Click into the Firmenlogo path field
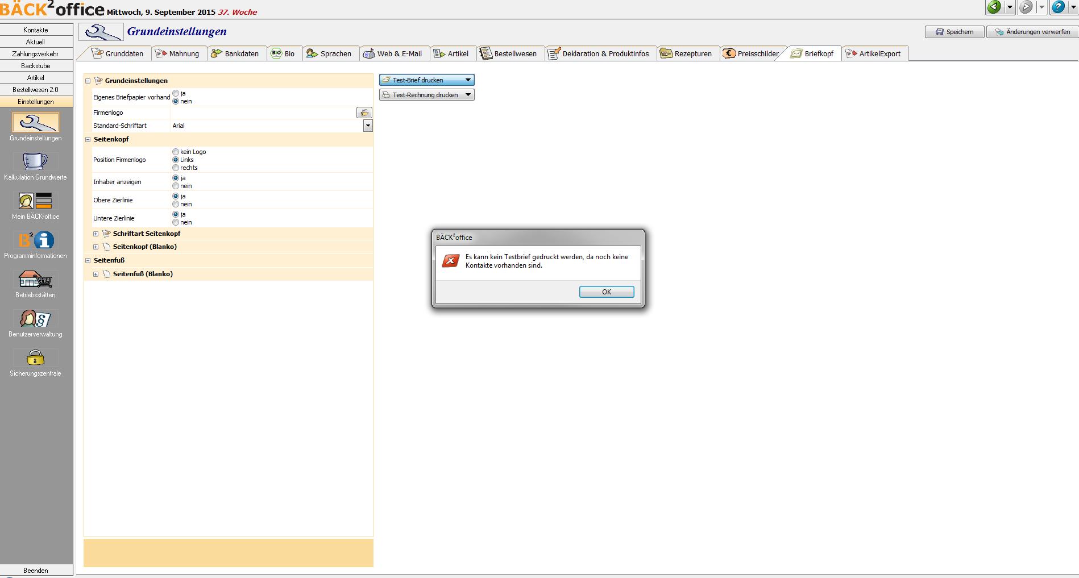The width and height of the screenshot is (1079, 578). (x=263, y=113)
